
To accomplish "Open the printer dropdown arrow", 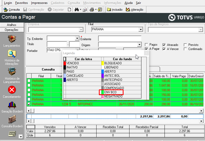I will coord(96,10).
